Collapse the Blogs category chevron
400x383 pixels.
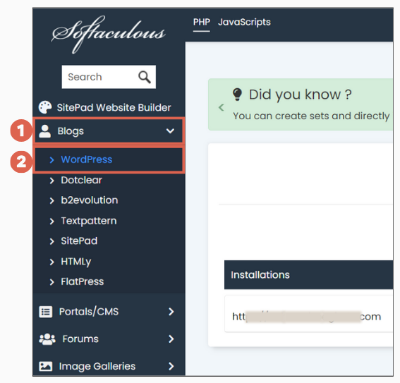(170, 131)
